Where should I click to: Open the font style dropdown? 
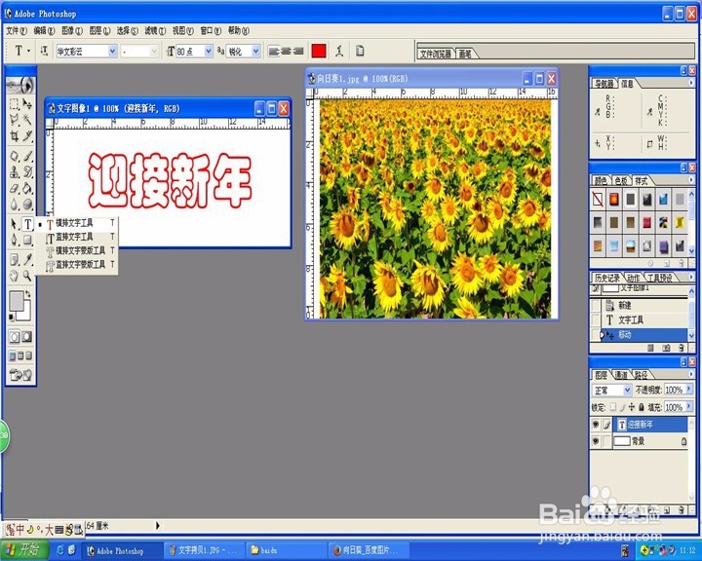[x=154, y=52]
